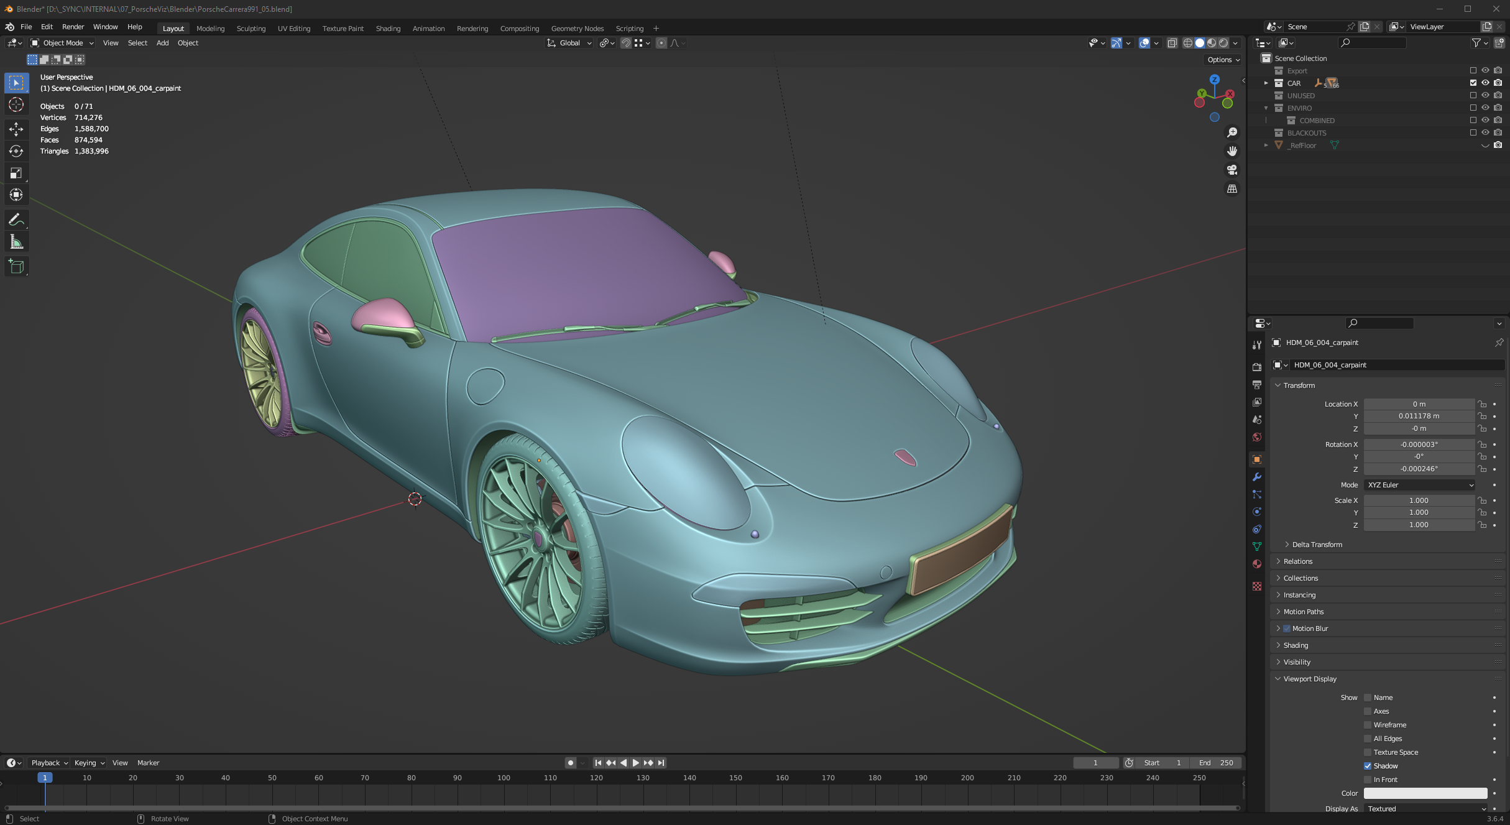Open the Material properties tab

(x=1256, y=564)
